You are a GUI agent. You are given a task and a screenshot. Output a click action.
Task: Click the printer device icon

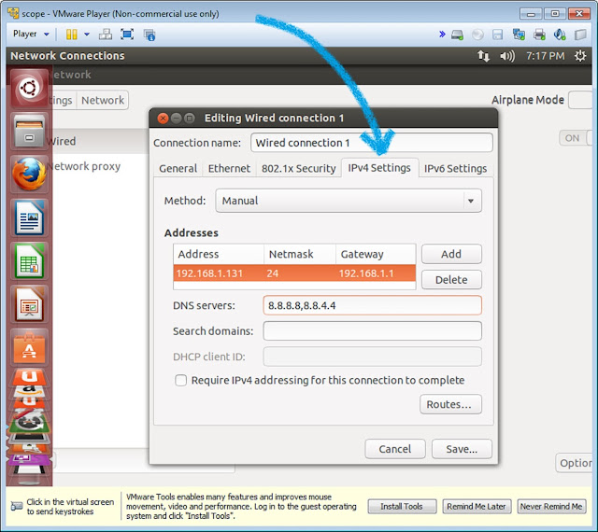pyautogui.click(x=539, y=35)
